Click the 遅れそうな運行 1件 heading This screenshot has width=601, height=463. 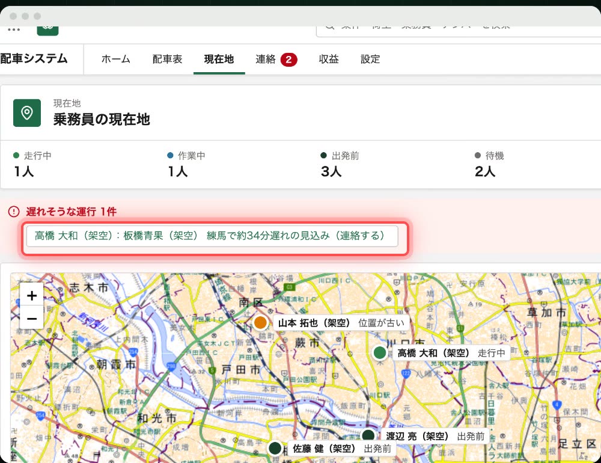(72, 212)
